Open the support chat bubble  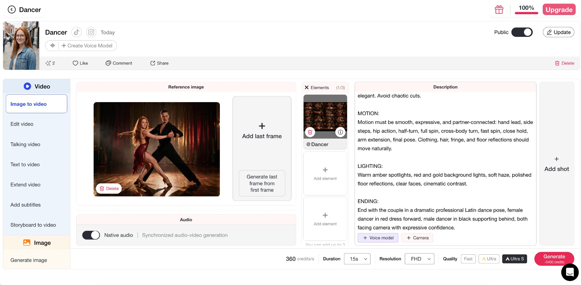[x=570, y=272]
